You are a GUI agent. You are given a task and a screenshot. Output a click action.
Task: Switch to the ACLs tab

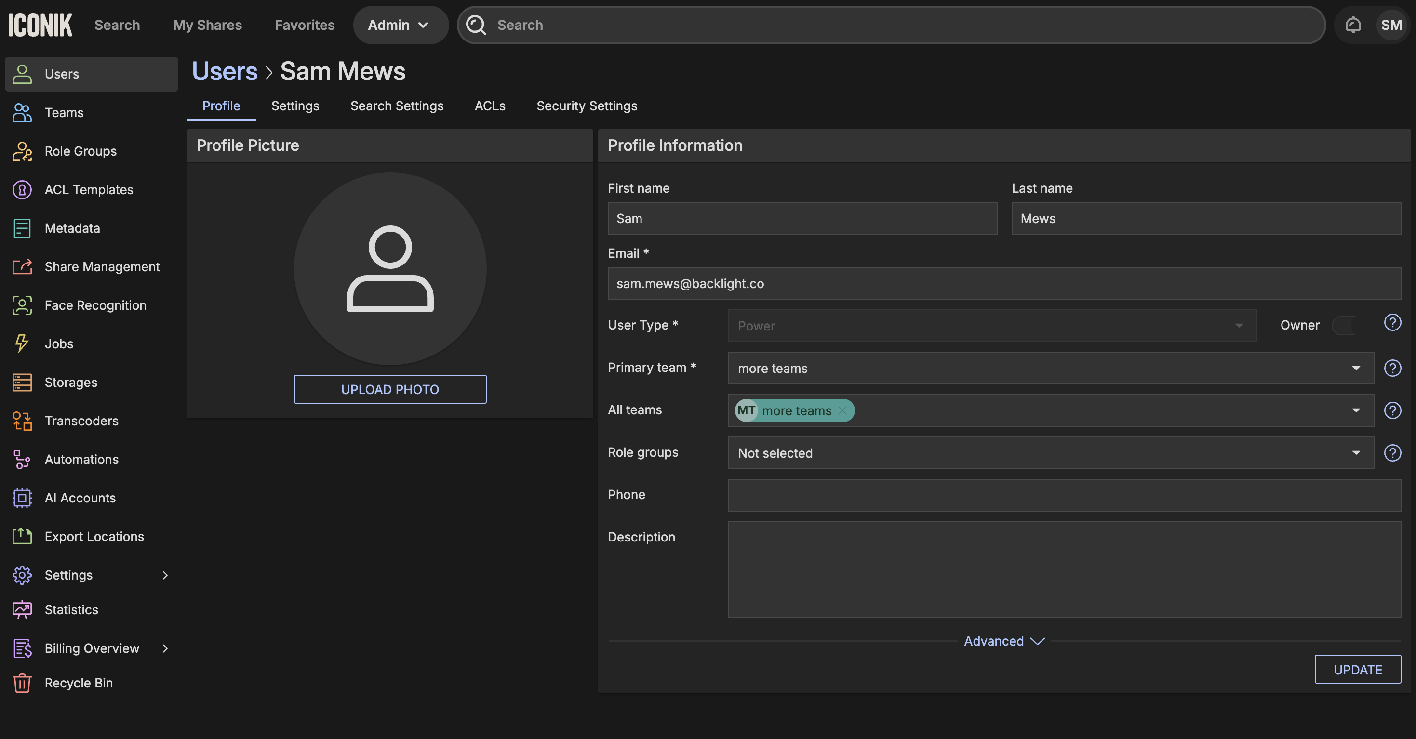click(490, 106)
